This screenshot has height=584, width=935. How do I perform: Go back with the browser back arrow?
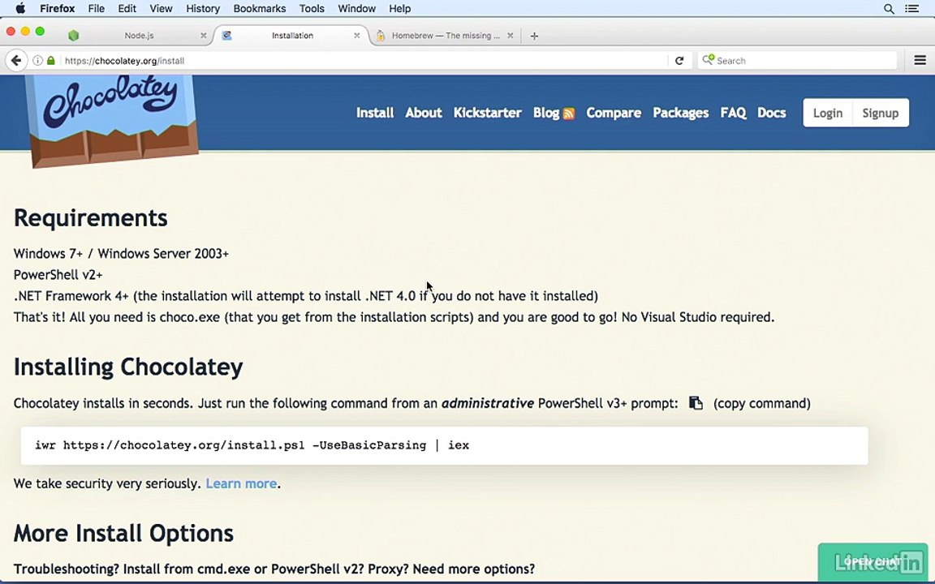16,60
